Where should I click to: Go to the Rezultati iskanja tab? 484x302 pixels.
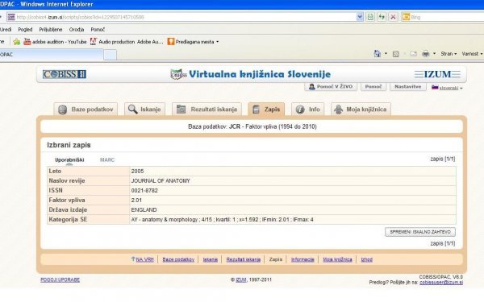click(207, 109)
